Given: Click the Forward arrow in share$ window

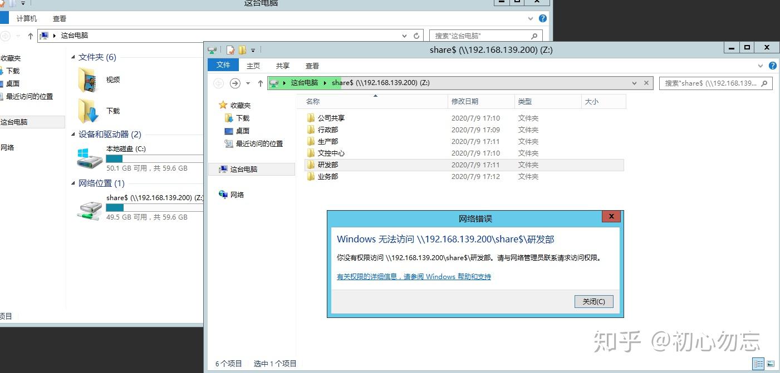Looking at the screenshot, I should (235, 83).
